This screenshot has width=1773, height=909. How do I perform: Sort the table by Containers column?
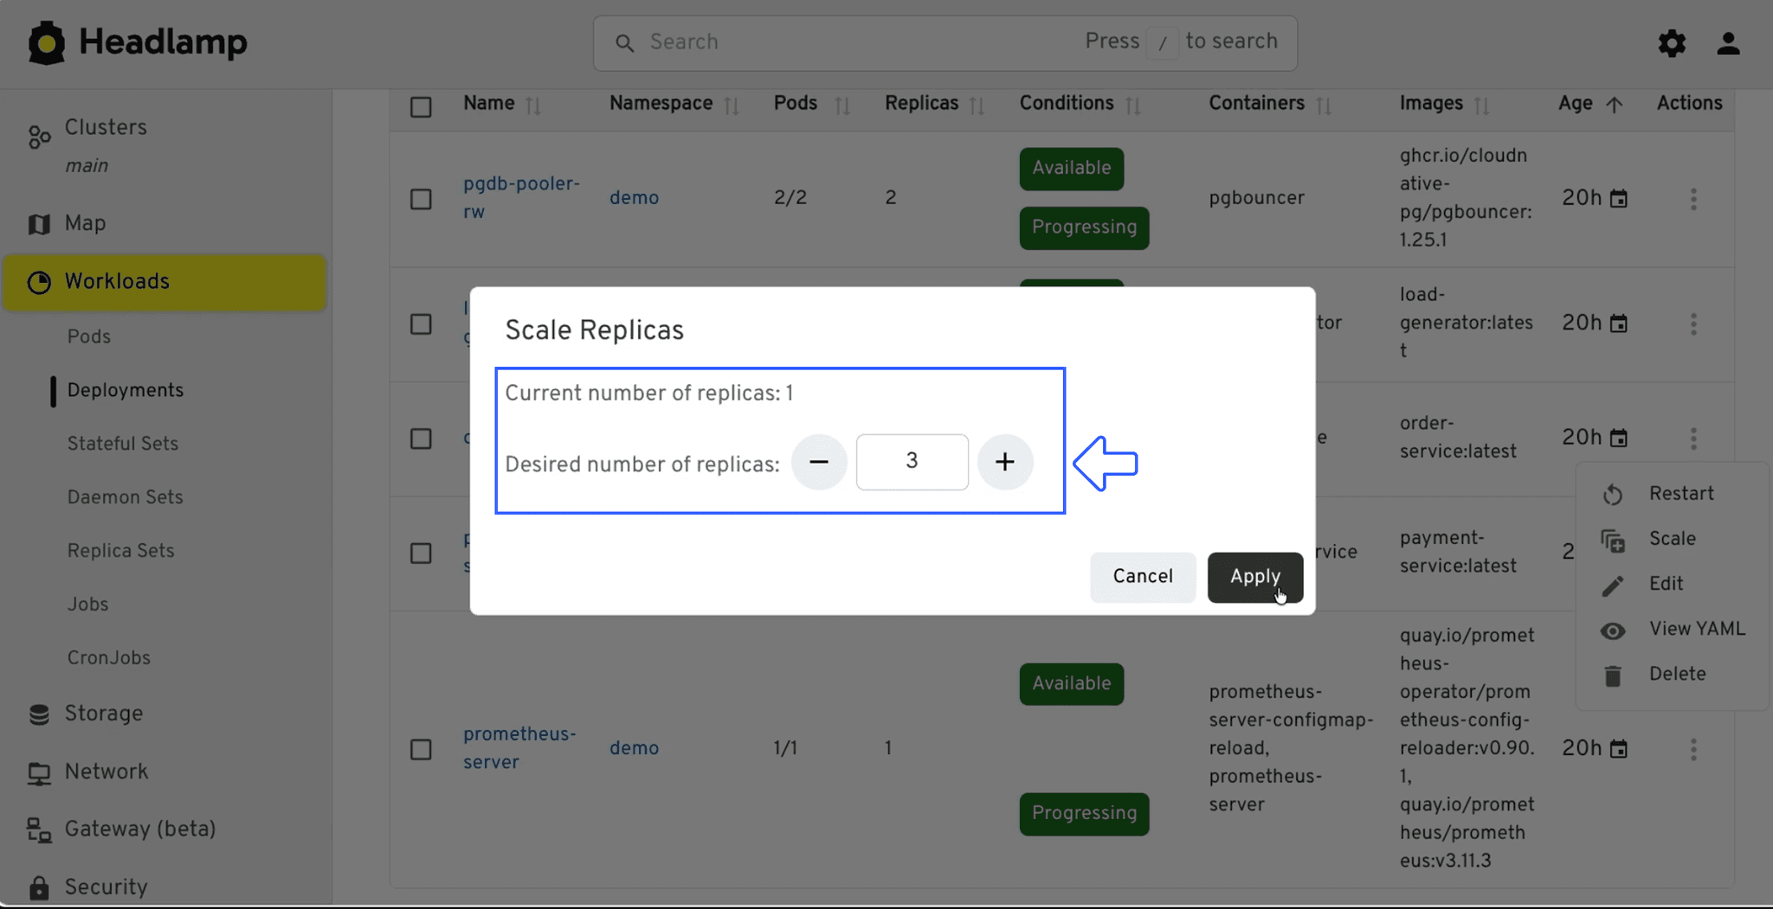tap(1324, 106)
